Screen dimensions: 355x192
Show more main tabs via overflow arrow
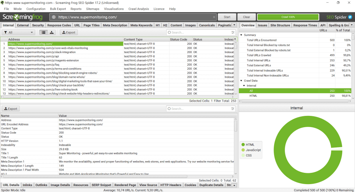pyautogui.click(x=234, y=25)
